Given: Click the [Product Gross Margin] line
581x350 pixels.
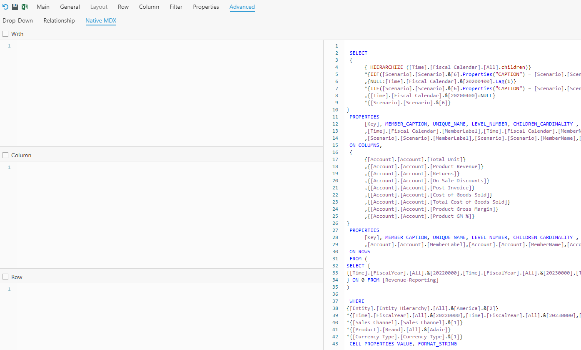Looking at the screenshot, I should point(431,209).
